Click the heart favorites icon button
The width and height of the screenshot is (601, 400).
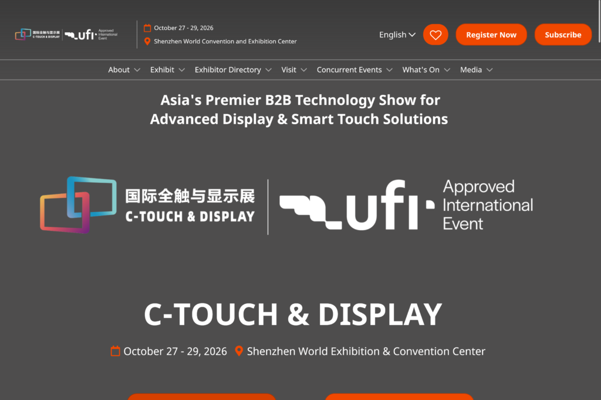click(x=435, y=35)
